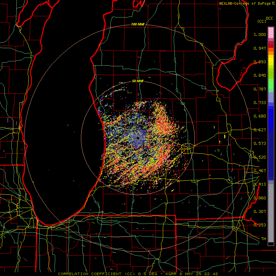Image resolution: width=276 pixels, height=276 pixels.
Task: Click the TH threshold legend label
Action: [x=263, y=239]
